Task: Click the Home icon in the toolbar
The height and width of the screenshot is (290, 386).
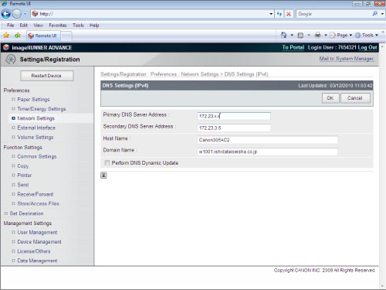Action: (283, 35)
